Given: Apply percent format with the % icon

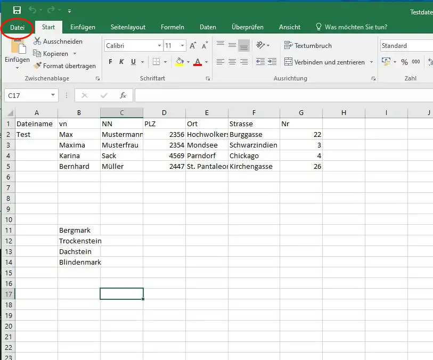Looking at the screenshot, I should point(404,62).
